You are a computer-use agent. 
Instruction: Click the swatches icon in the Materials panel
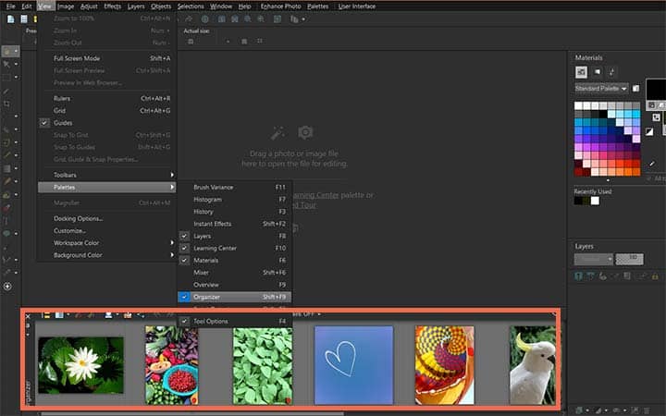click(598, 72)
